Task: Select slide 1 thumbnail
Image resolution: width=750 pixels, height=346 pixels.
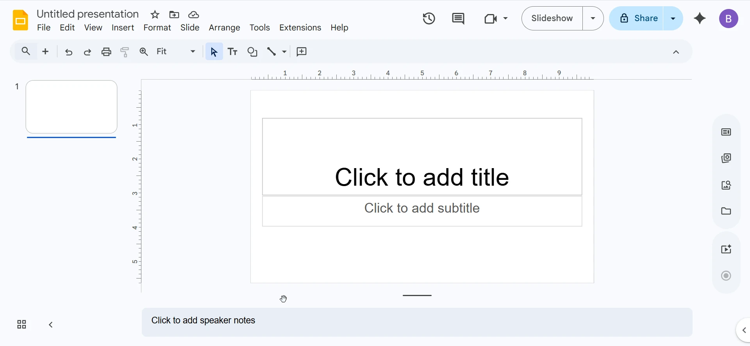Action: 71,107
